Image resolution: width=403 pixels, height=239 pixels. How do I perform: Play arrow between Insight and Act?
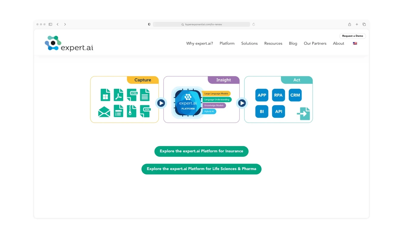(242, 103)
